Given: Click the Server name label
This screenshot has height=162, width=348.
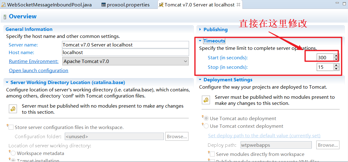Looking at the screenshot, I should pyautogui.click(x=23, y=45).
